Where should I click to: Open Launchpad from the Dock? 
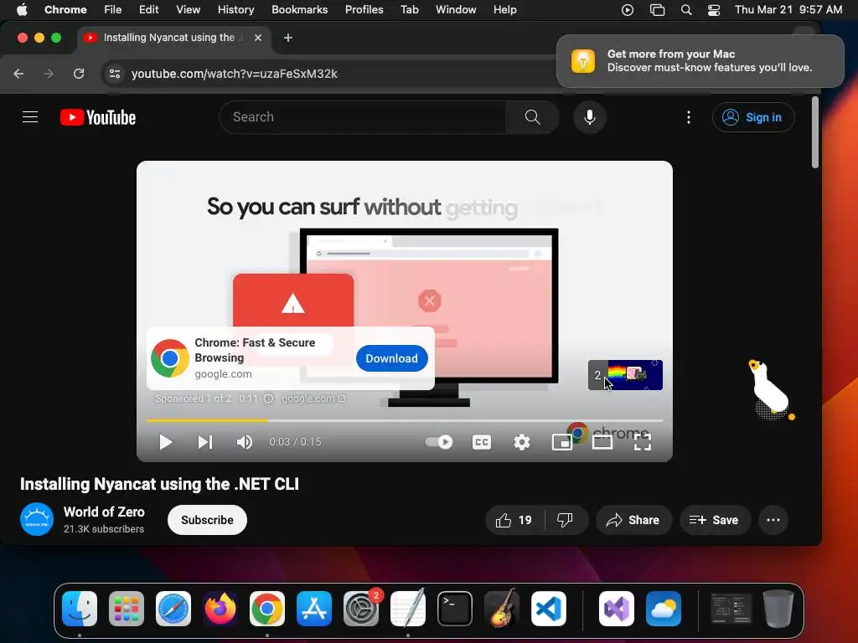click(127, 609)
